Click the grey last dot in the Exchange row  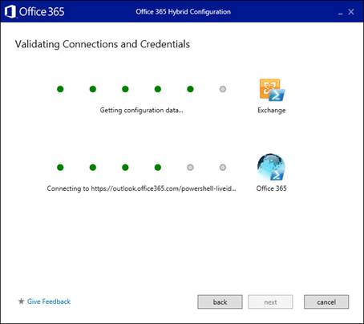[223, 89]
